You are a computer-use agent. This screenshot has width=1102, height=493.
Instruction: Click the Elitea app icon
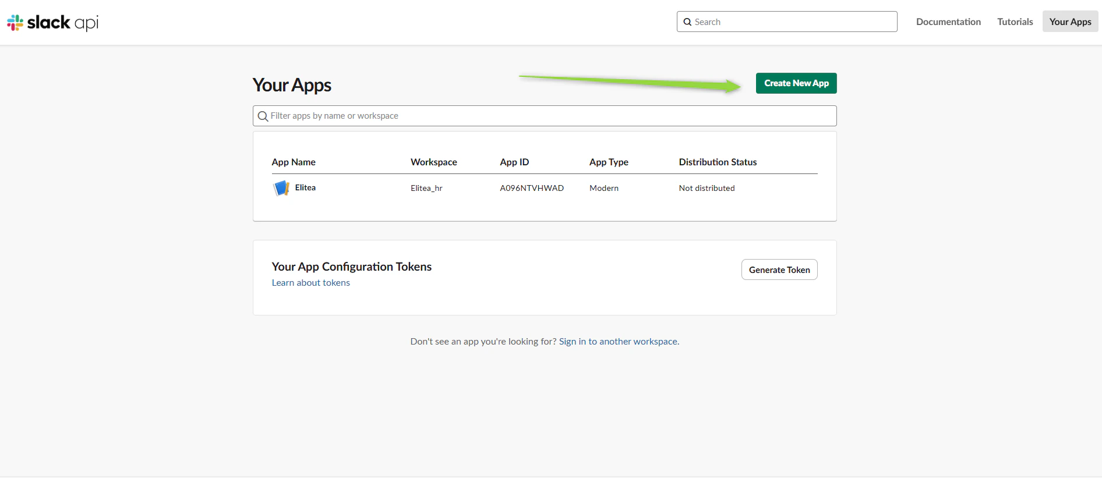(x=281, y=188)
